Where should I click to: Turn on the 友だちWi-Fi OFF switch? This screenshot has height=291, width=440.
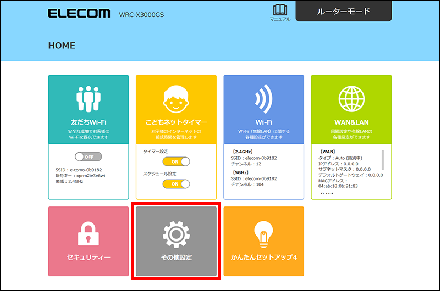click(x=89, y=156)
